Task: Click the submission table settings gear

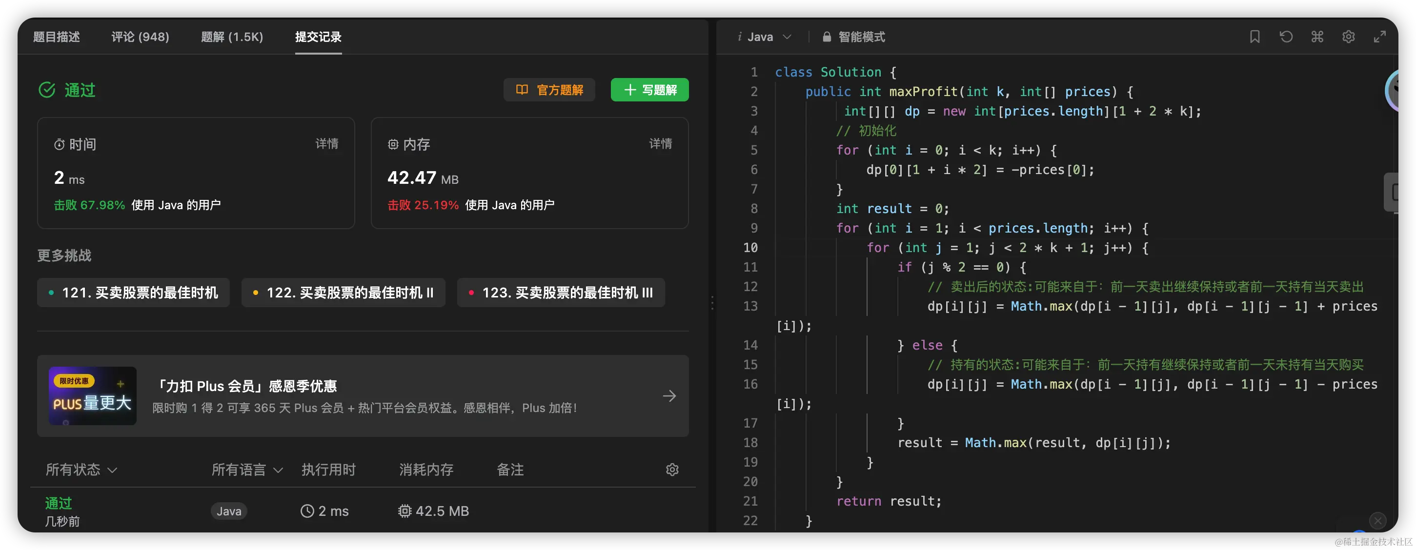Action: pyautogui.click(x=672, y=470)
